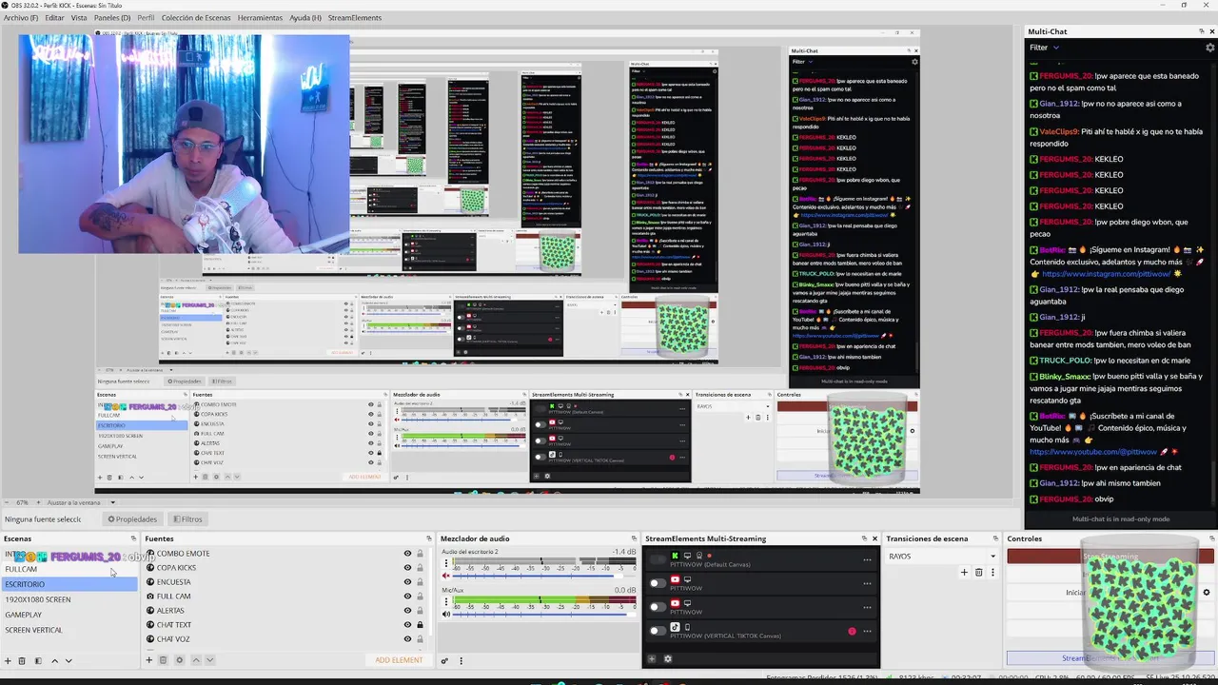The height and width of the screenshot is (685, 1218).
Task: Pop out the Fuentes dock panel
Action: [428, 538]
